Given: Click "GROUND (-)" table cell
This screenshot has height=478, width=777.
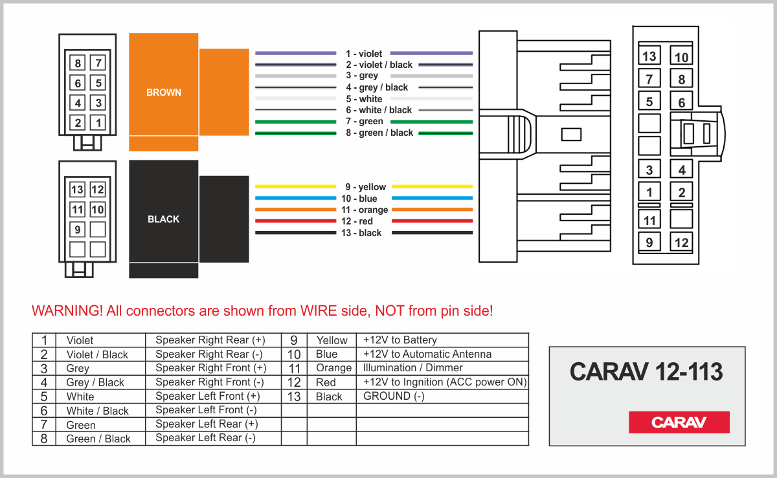Looking at the screenshot, I should (442, 397).
